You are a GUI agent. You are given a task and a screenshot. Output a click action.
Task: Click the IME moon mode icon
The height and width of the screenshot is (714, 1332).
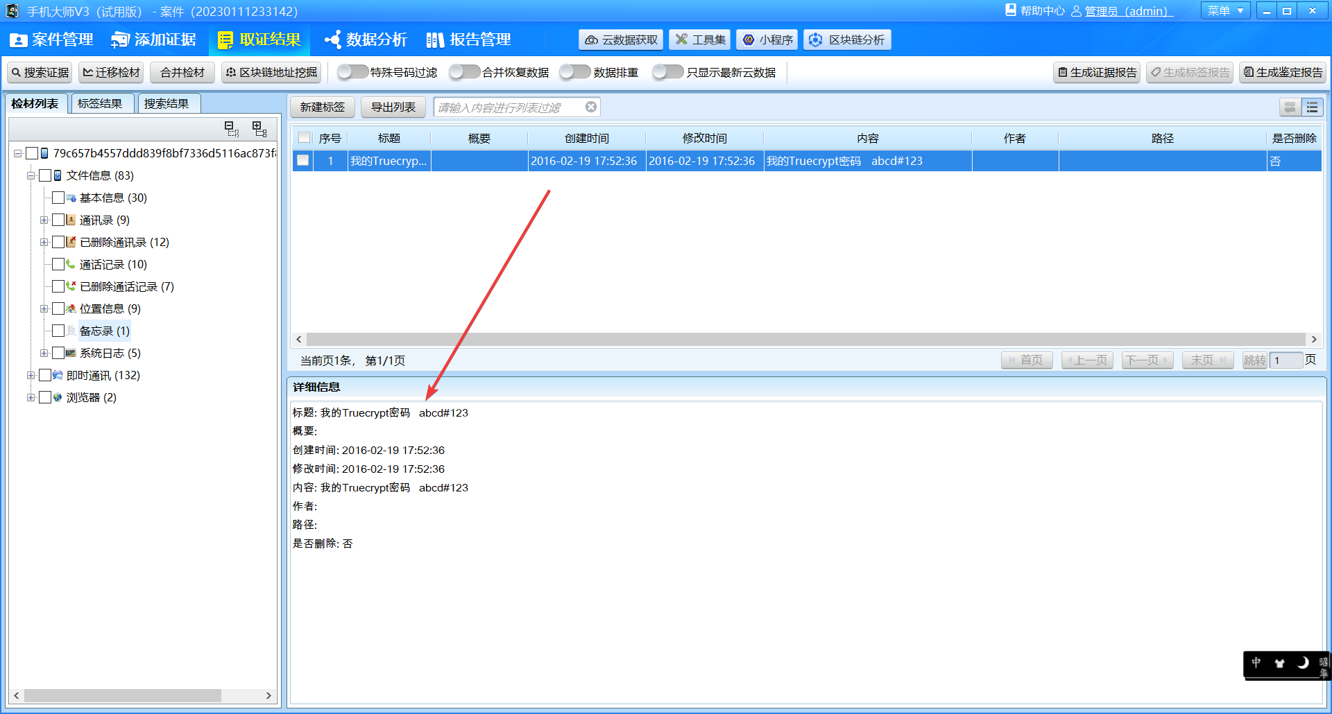pos(1303,663)
